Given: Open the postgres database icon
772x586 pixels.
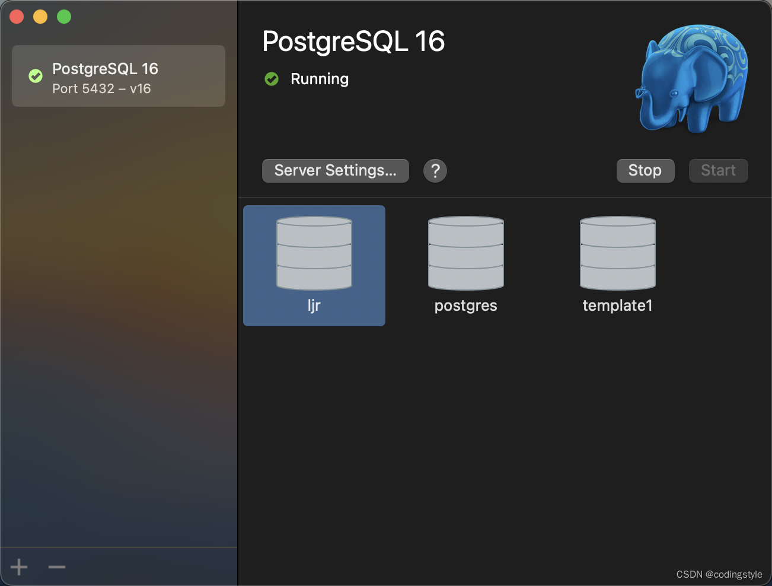Looking at the screenshot, I should tap(466, 253).
